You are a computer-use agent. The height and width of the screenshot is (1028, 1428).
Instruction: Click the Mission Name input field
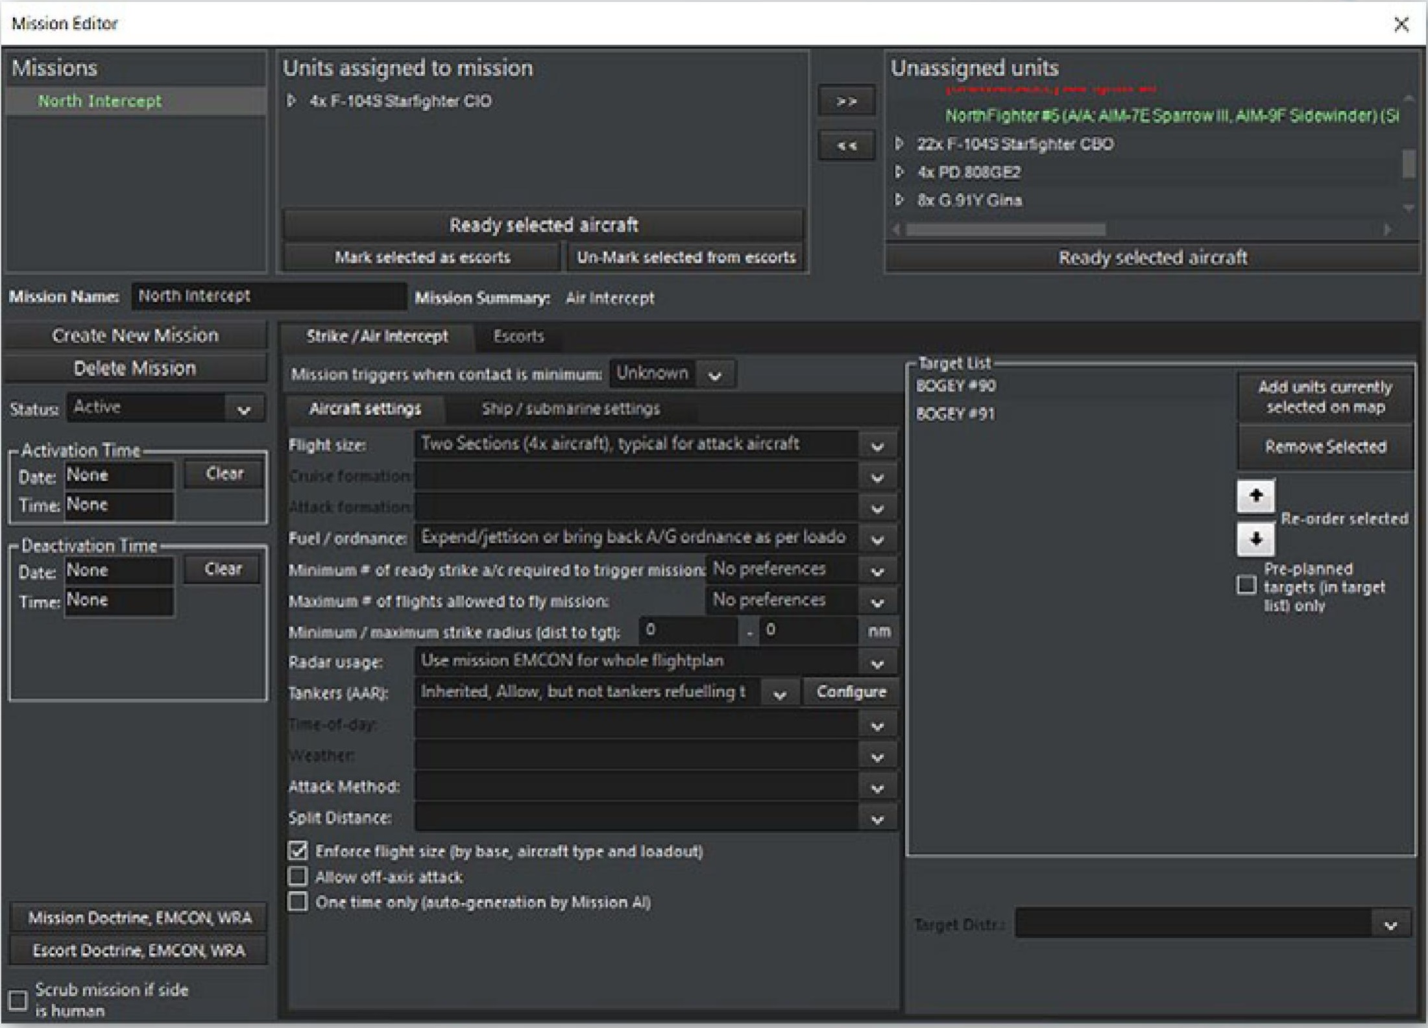click(269, 296)
